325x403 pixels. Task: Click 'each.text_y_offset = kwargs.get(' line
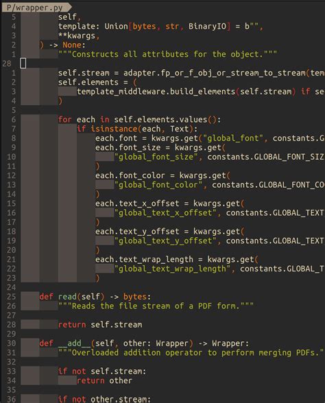(170, 232)
